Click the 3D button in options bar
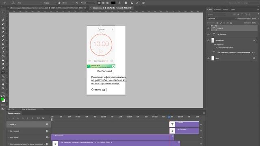 [143, 3]
